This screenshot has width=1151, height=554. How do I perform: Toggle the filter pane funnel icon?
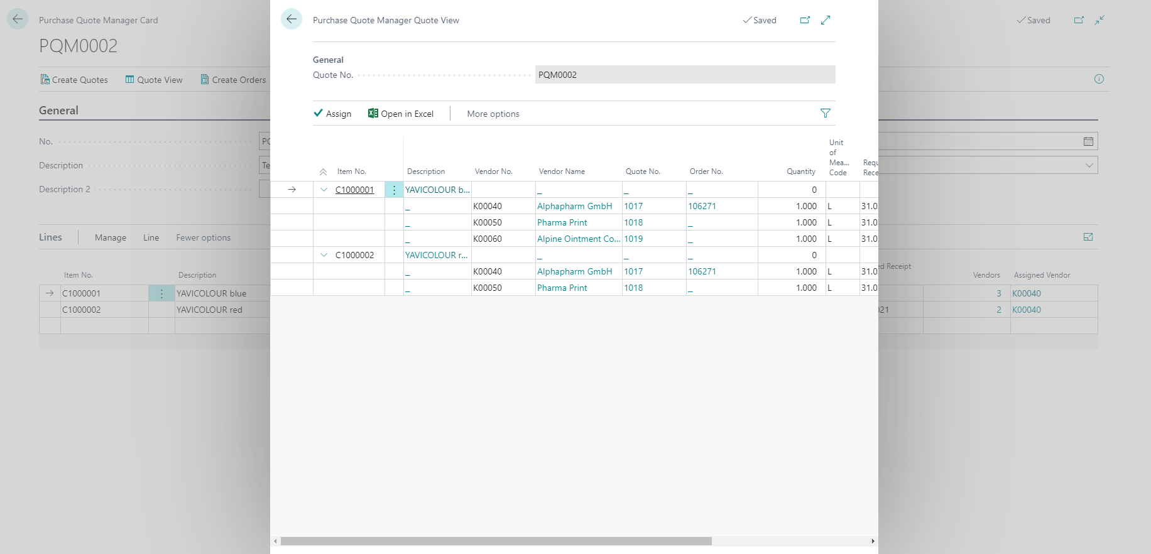tap(826, 113)
